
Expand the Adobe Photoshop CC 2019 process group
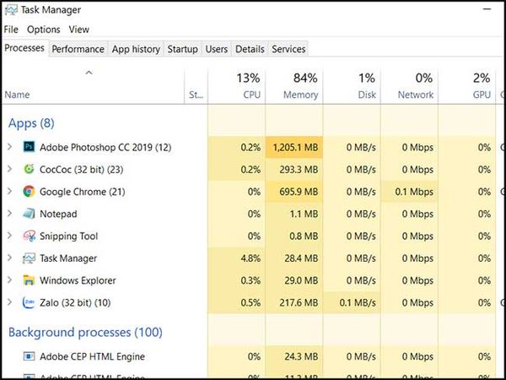9,148
